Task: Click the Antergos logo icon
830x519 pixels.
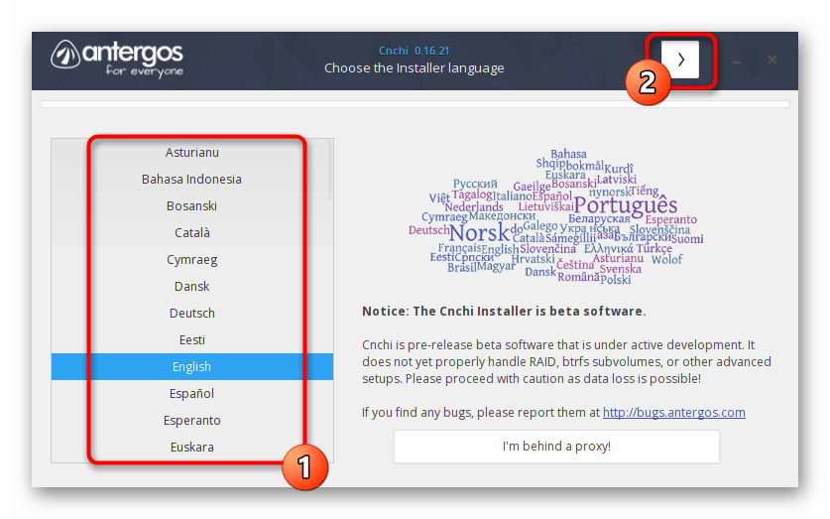Action: coord(65,59)
